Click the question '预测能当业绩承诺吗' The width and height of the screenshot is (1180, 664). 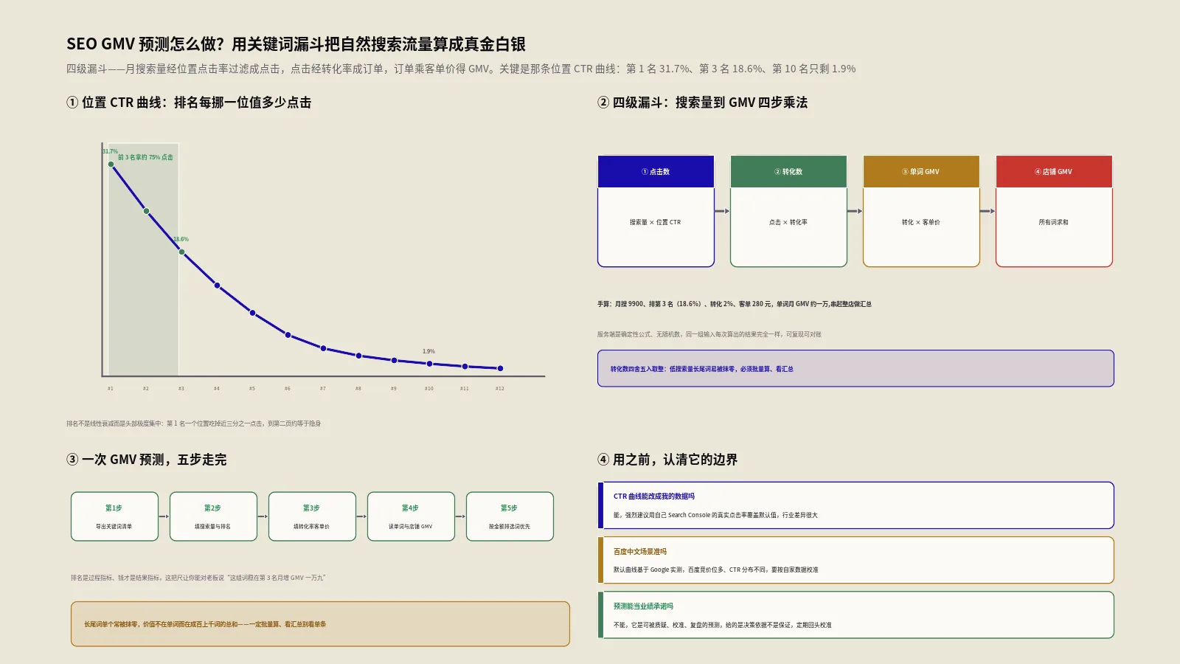(x=643, y=606)
